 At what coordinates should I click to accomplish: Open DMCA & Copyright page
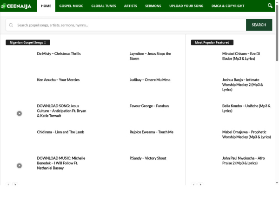coord(228,6)
